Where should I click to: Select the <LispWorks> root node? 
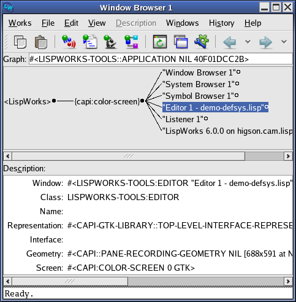(x=28, y=101)
